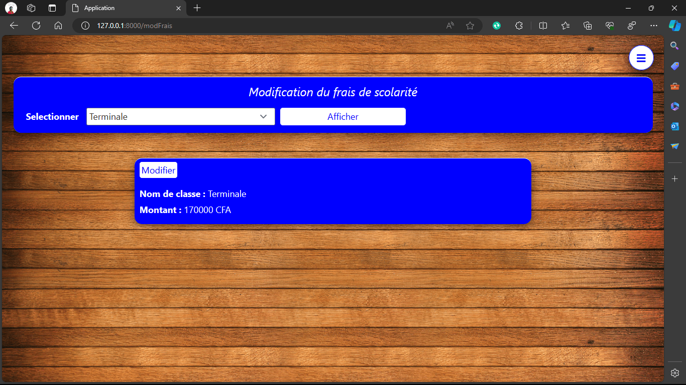Open the green circular extension icon
The width and height of the screenshot is (686, 385).
pos(497,26)
